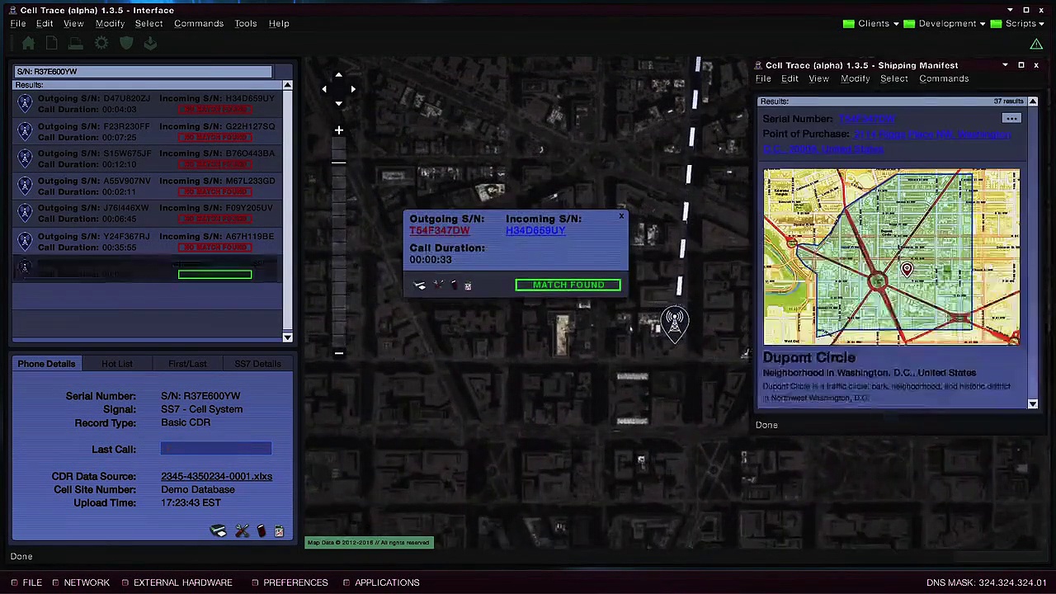Open the wrench tools icon in Phone Details
The width and height of the screenshot is (1056, 594).
click(242, 531)
